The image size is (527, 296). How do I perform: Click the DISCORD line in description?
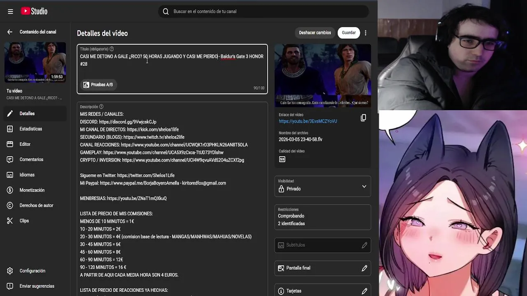click(118, 122)
